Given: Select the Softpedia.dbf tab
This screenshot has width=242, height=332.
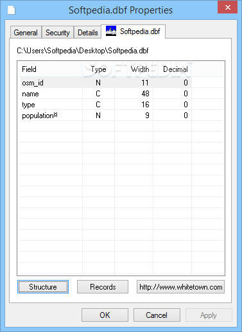Looking at the screenshot, I should [x=133, y=31].
